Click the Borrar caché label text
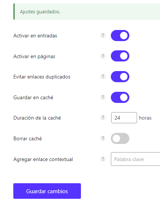 [x=28, y=138]
